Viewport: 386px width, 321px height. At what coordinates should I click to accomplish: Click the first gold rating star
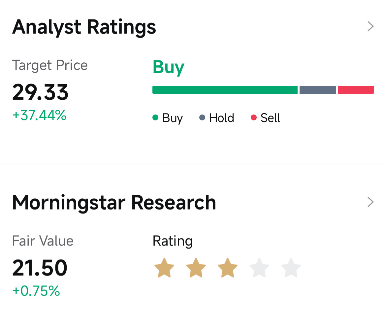(x=164, y=268)
